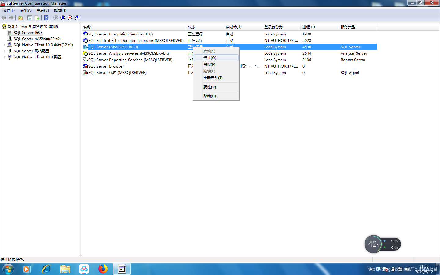The height and width of the screenshot is (275, 440).
Task: Choose 暂停(P) in context menu
Action: pyautogui.click(x=216, y=64)
